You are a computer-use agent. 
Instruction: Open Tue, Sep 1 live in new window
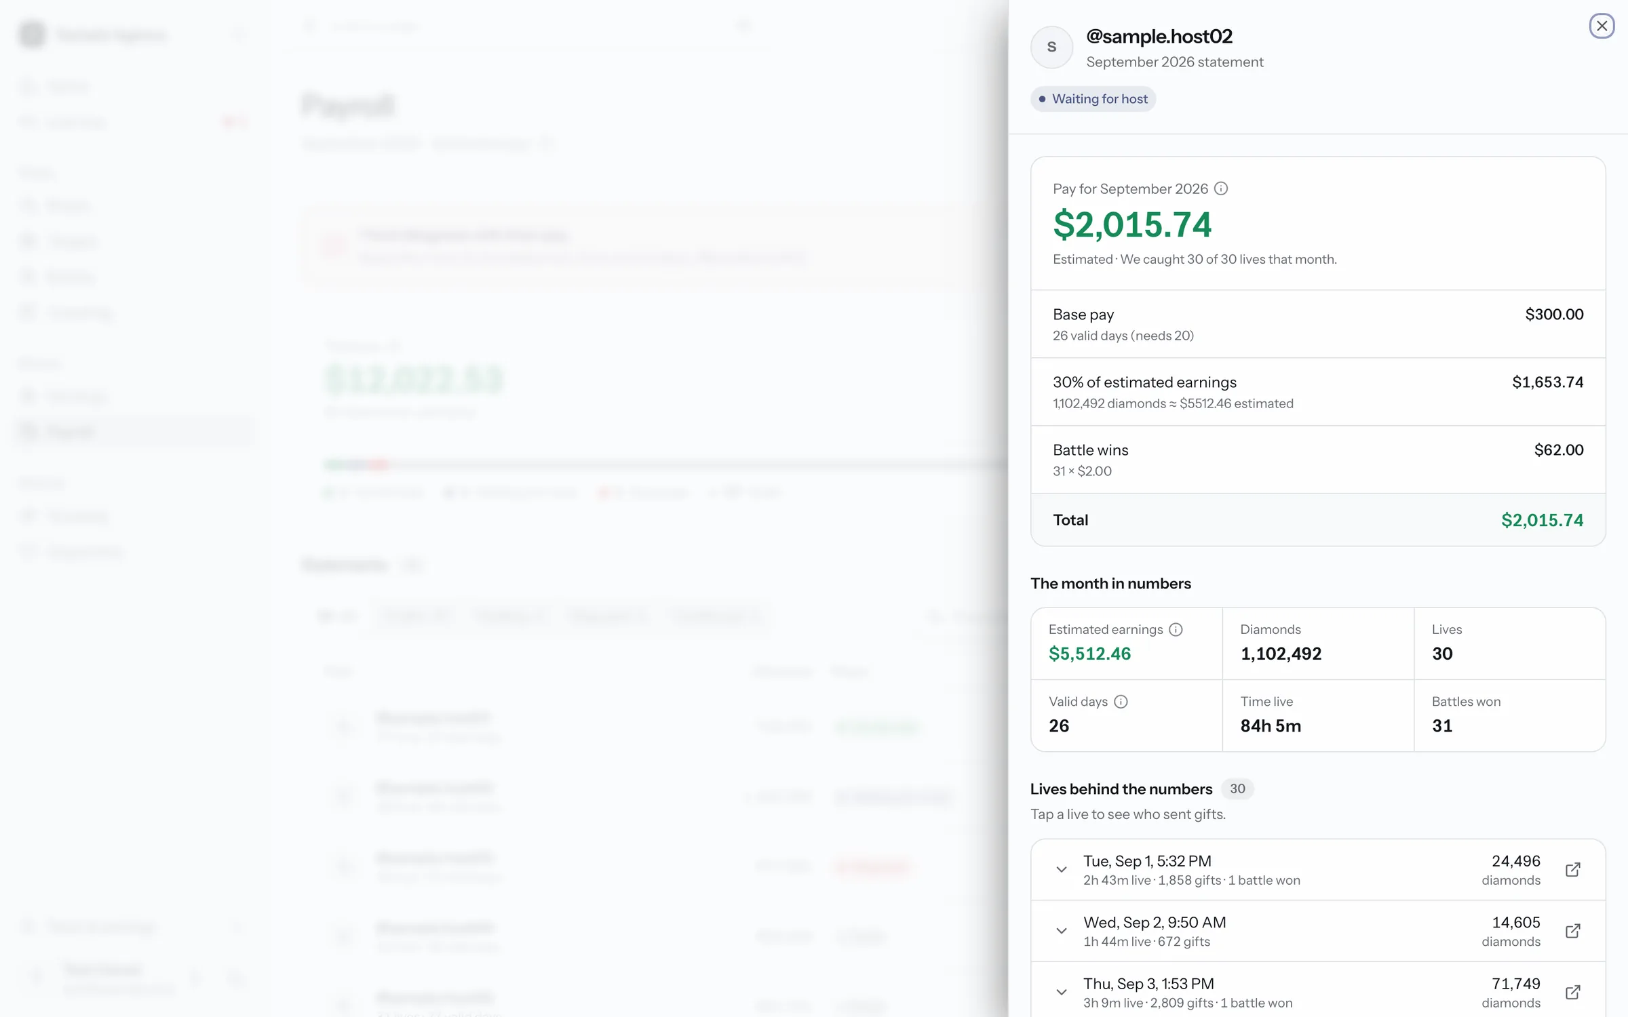(1572, 870)
